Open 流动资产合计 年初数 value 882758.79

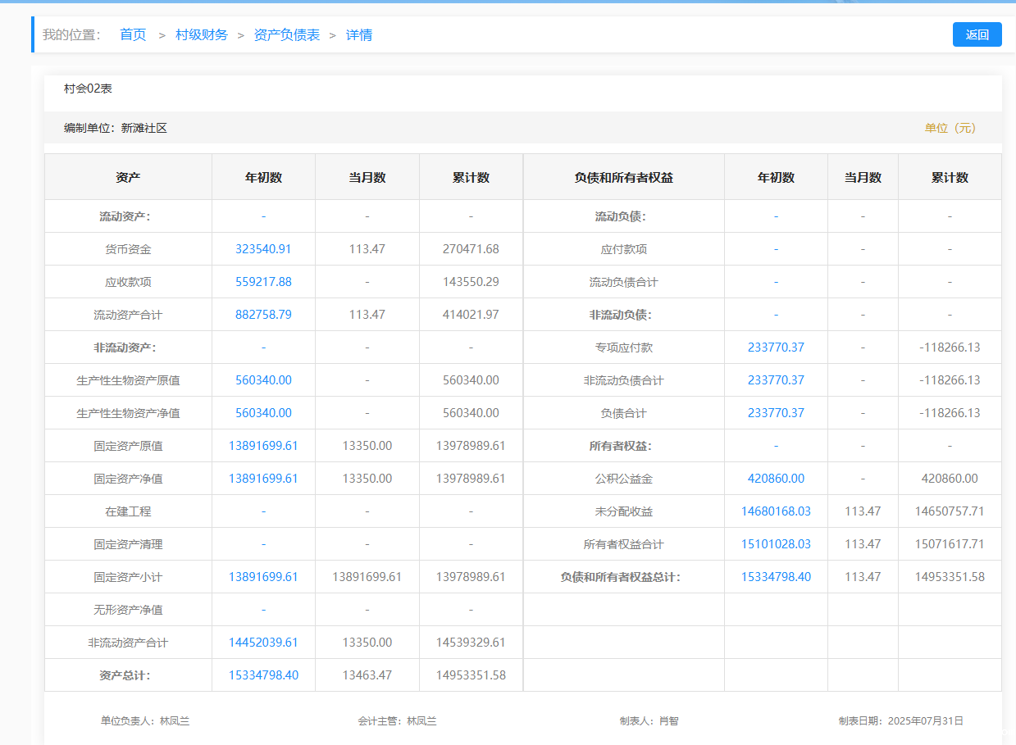[263, 315]
